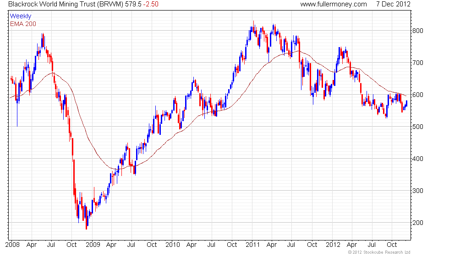Click the price change value -2.50
Screen dimensions: 449x256
pos(151,4)
